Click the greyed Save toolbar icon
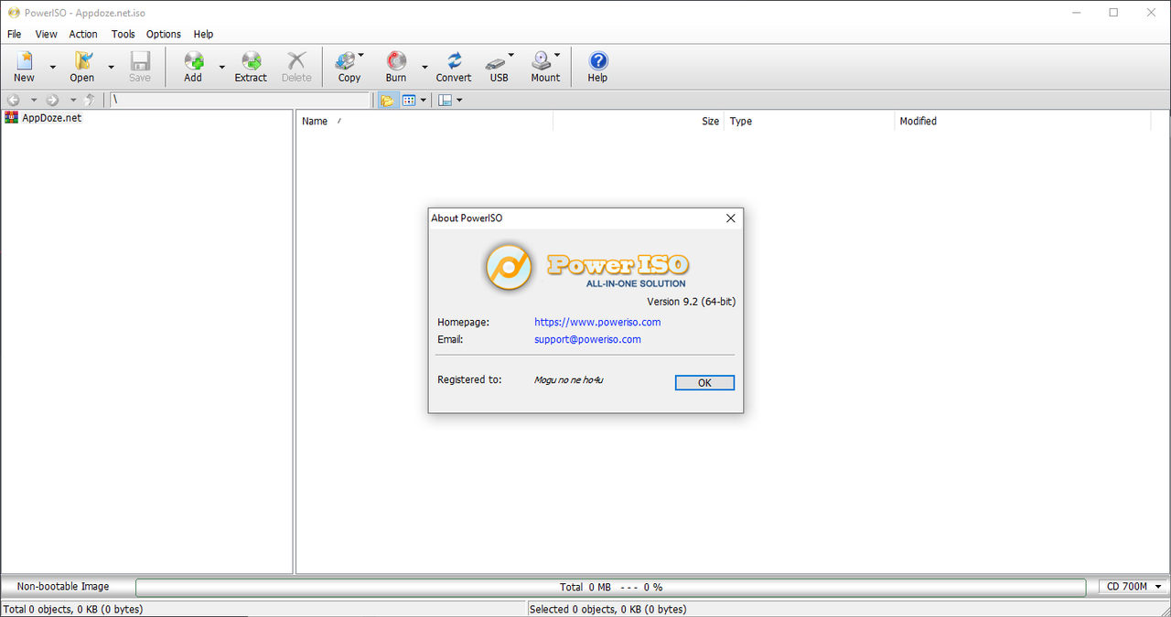Screen dimensions: 1171x617 tap(140, 60)
